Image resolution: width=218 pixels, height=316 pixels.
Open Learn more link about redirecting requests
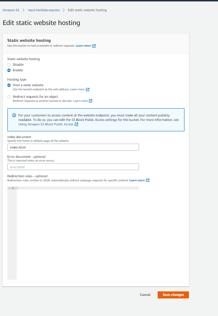click(80, 101)
